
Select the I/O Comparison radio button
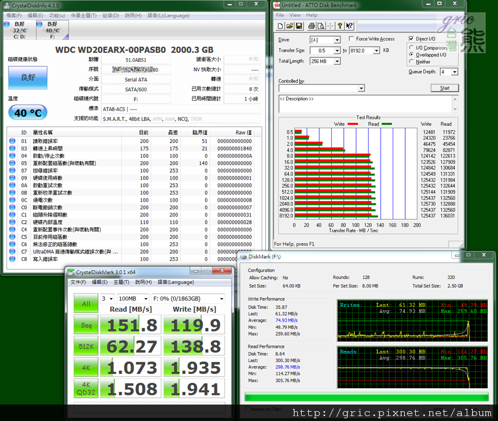[411, 48]
